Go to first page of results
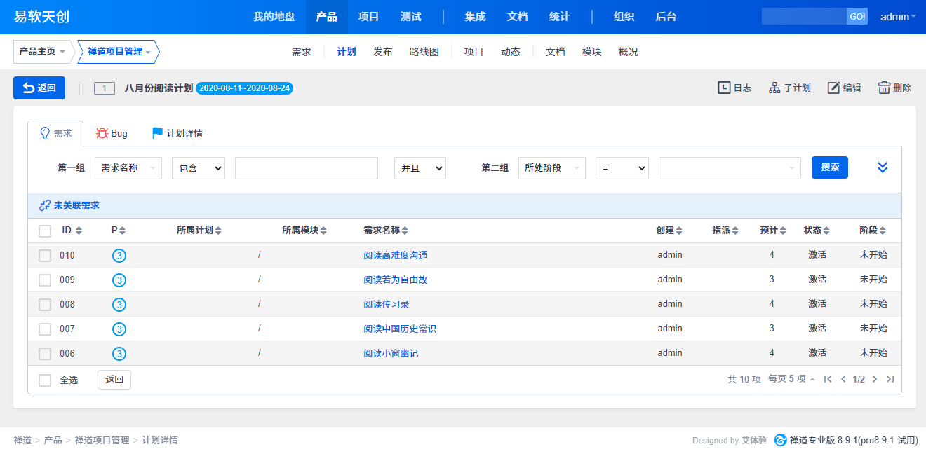The image size is (926, 454). pos(828,379)
